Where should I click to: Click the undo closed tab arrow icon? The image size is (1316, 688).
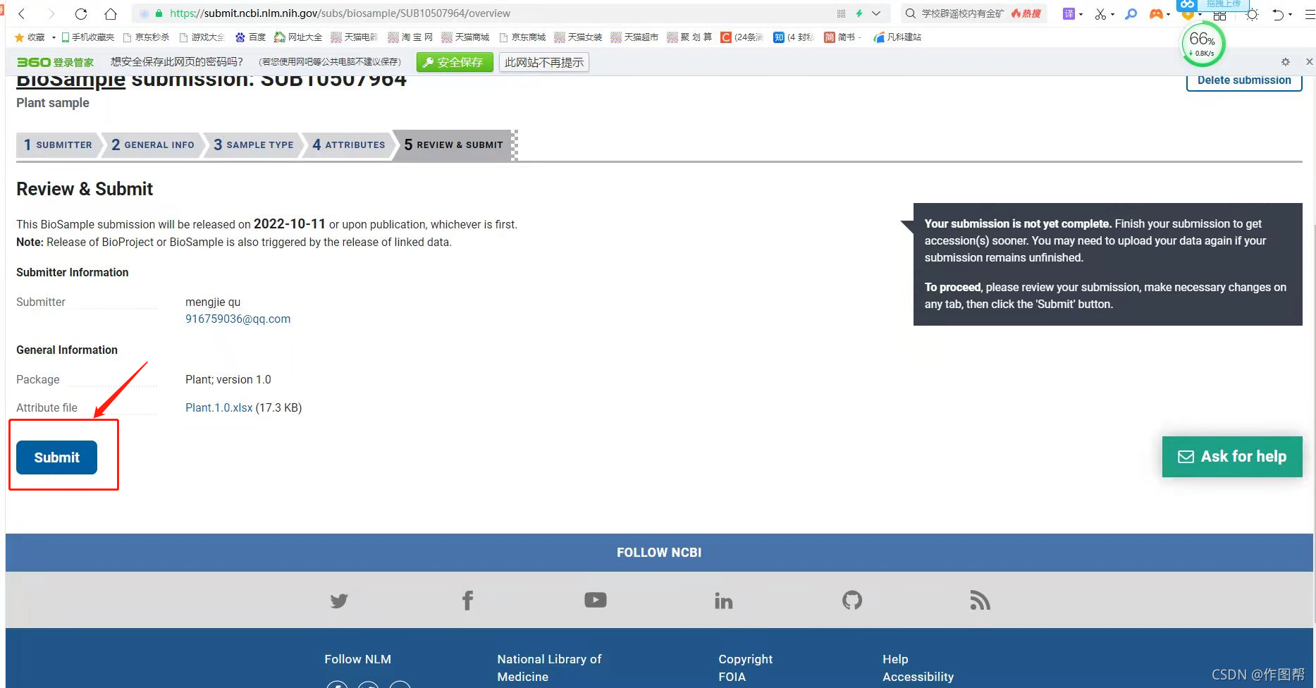click(1277, 14)
